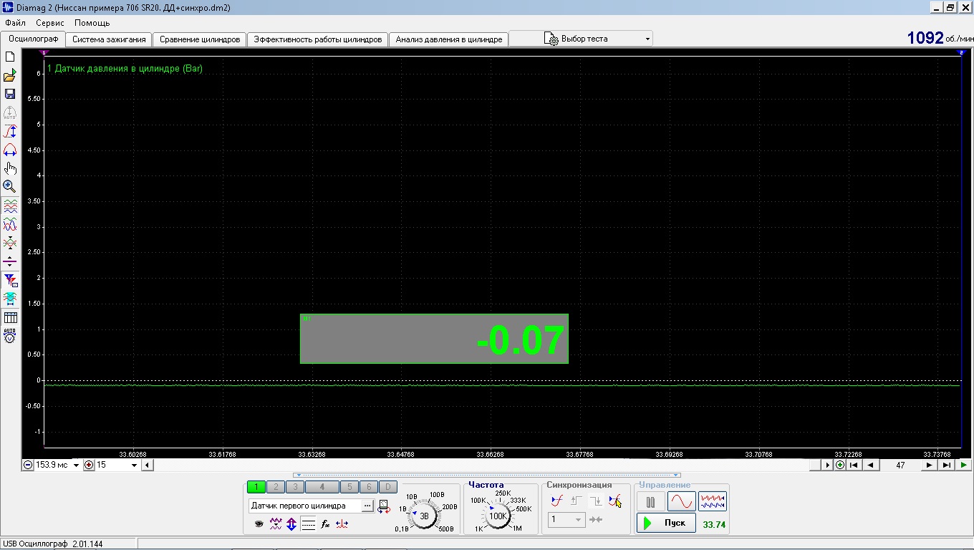Toggle channel 4 button
The width and height of the screenshot is (974, 550).
click(322, 487)
